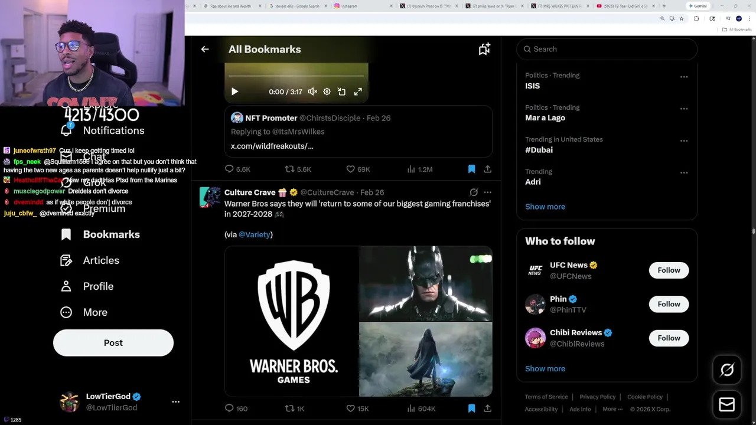Play the video at 0:00 / 3:17

[234, 92]
